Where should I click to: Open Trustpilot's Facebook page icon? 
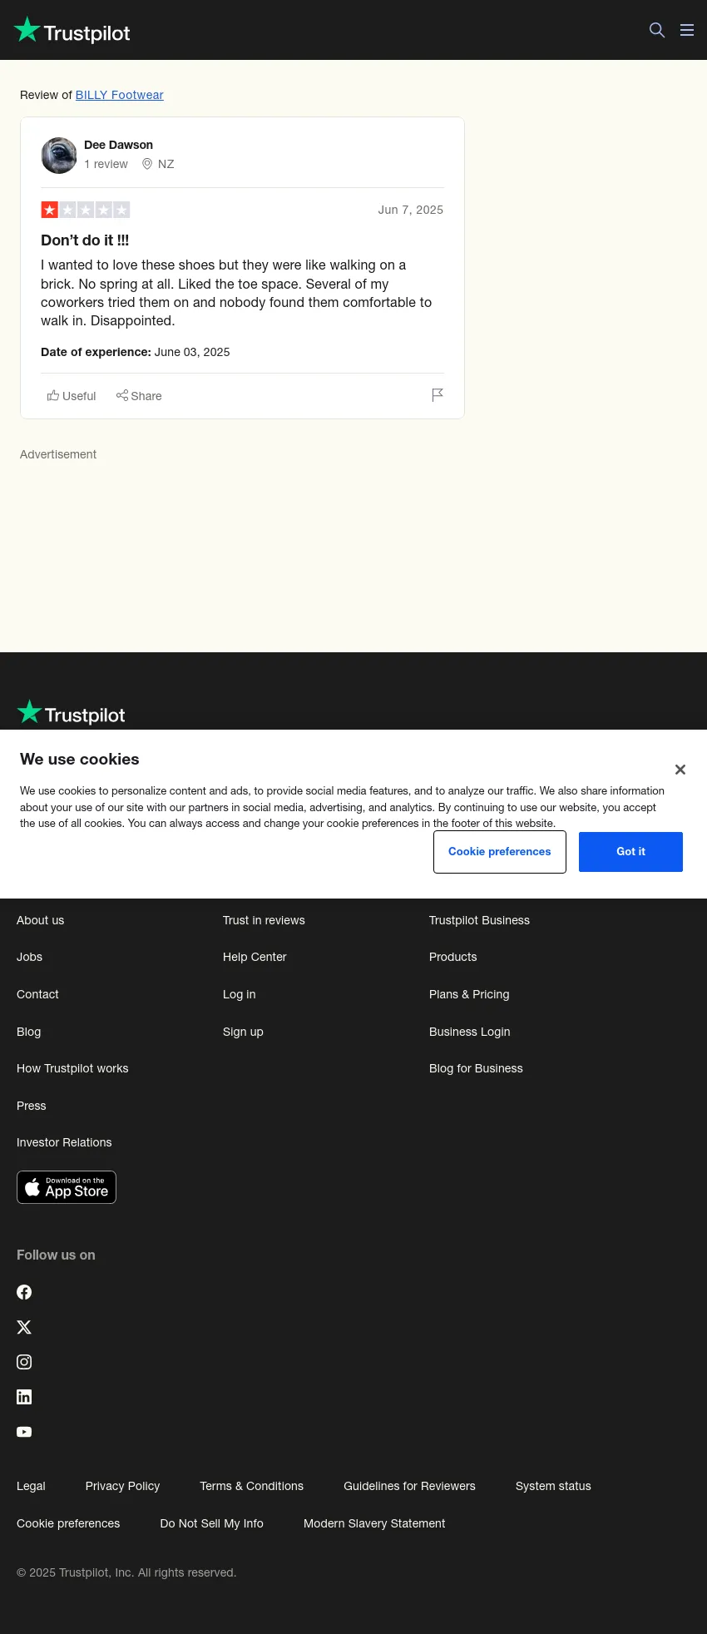(x=24, y=1292)
